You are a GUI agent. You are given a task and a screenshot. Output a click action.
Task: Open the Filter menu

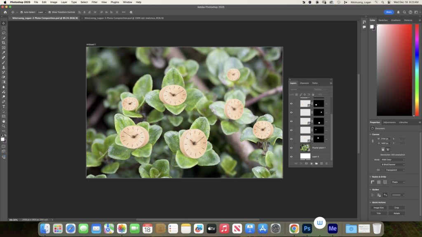pos(94,2)
